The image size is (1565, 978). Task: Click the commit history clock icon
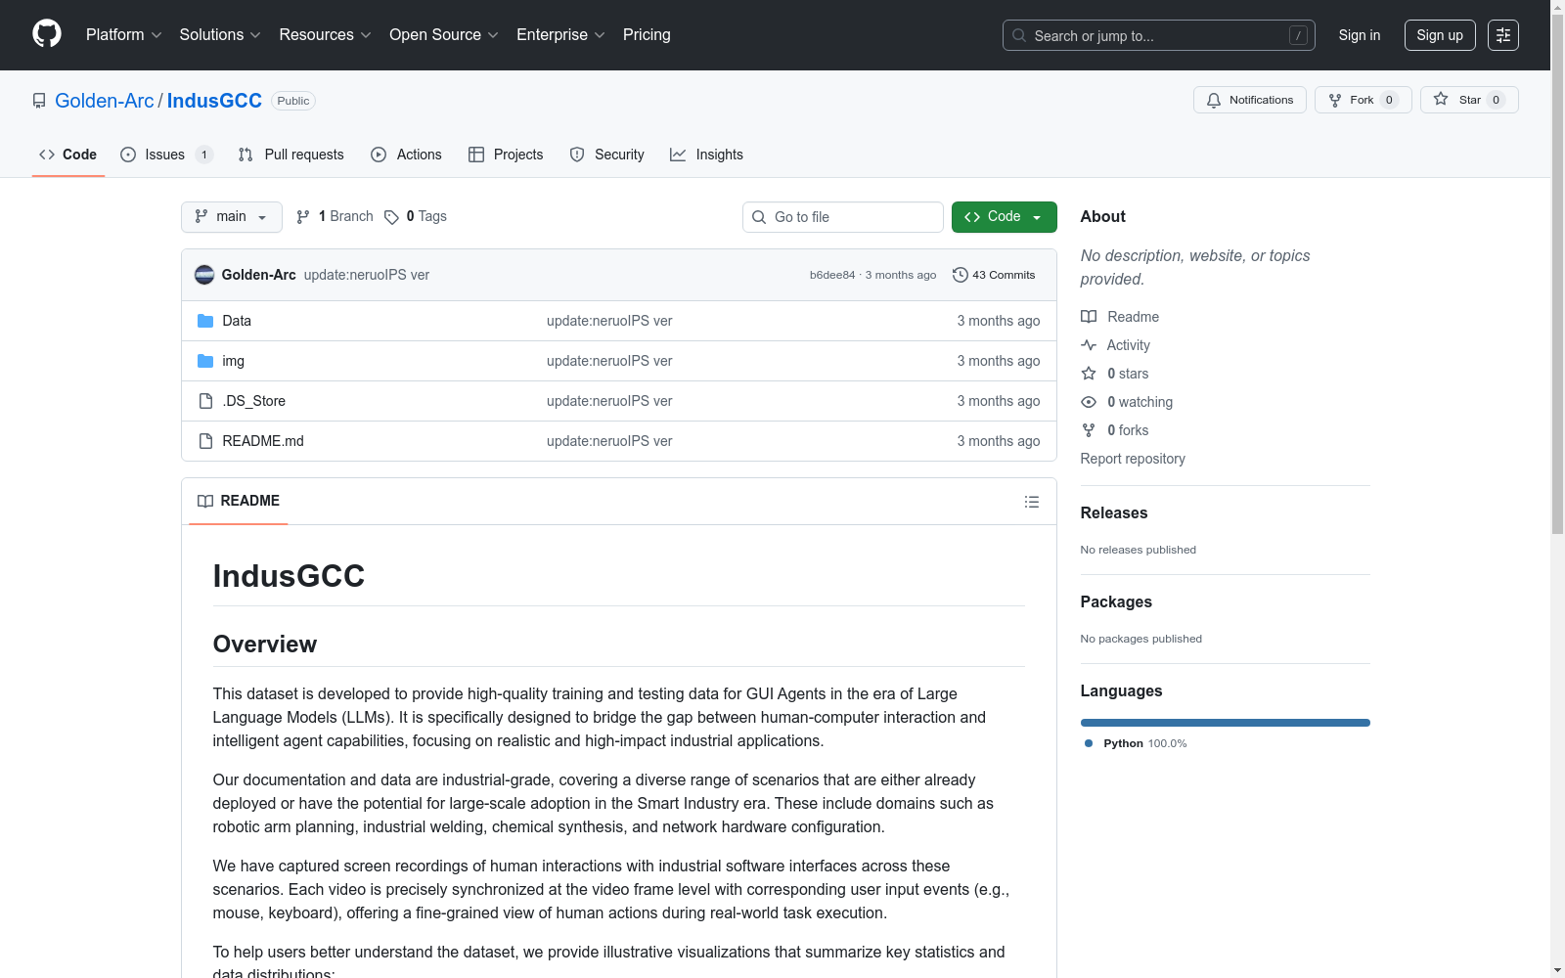[961, 275]
